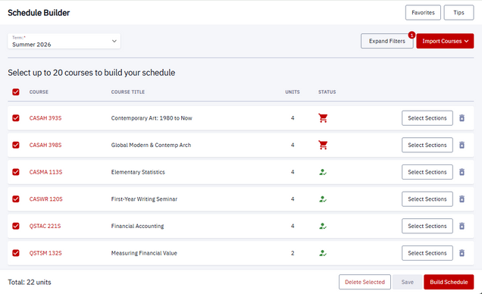Open the Term dropdown showing Summer 2026

(64, 41)
